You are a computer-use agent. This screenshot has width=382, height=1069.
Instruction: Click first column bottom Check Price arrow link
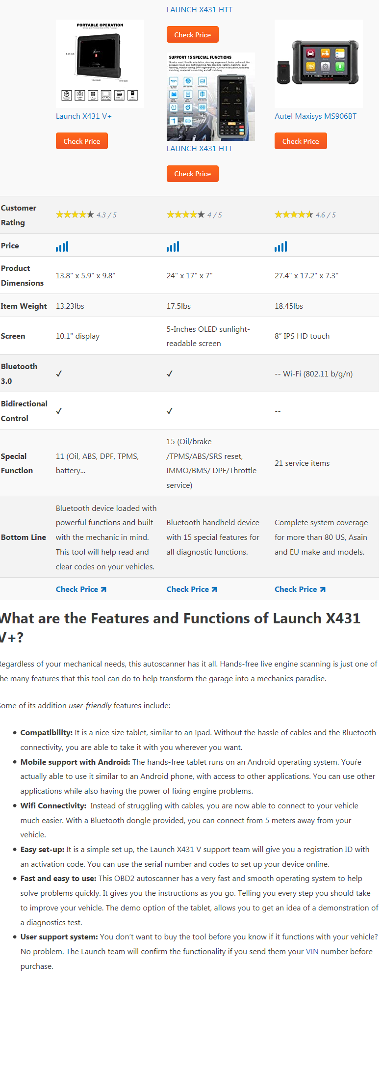(x=81, y=589)
